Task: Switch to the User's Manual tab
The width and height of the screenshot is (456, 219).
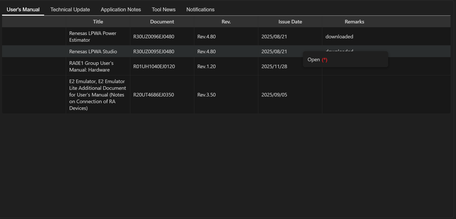Action: coord(23,10)
